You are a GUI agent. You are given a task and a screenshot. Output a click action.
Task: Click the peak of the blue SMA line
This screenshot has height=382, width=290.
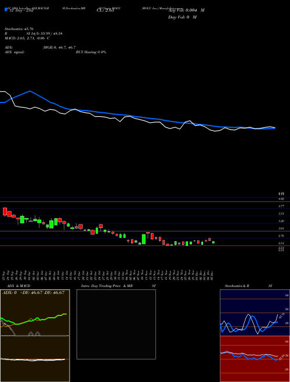(30, 91)
